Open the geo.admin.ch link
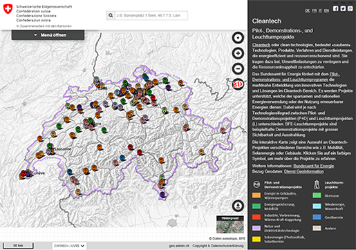This screenshot has width=356, height=250. click(x=179, y=246)
